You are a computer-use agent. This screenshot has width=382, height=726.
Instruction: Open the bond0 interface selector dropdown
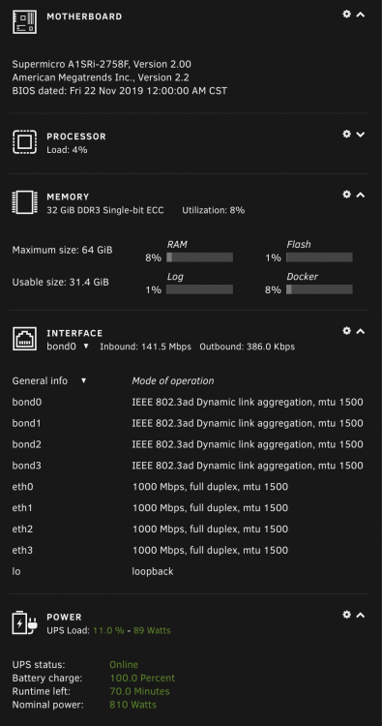tap(68, 347)
